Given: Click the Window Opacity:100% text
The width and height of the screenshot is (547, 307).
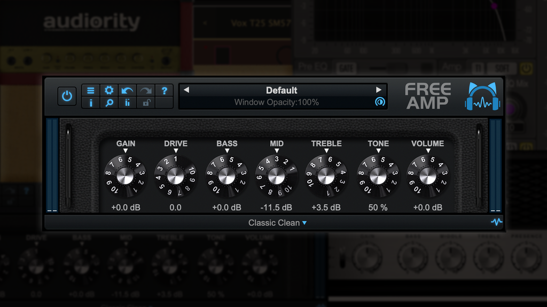Looking at the screenshot, I should coord(276,102).
